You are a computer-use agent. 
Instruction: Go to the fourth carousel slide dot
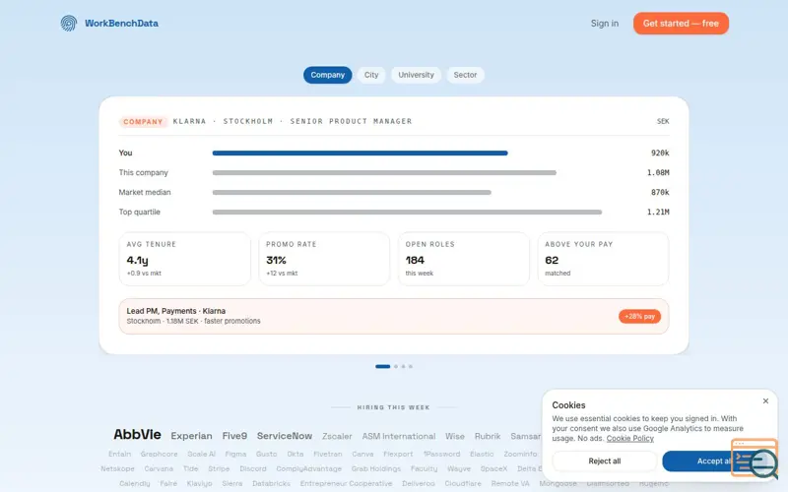point(411,366)
